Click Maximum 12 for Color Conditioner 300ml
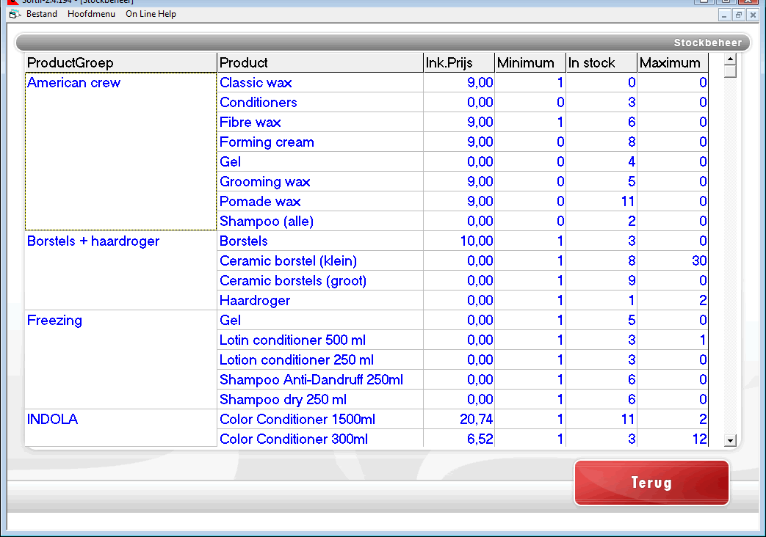The image size is (766, 537). [x=673, y=439]
